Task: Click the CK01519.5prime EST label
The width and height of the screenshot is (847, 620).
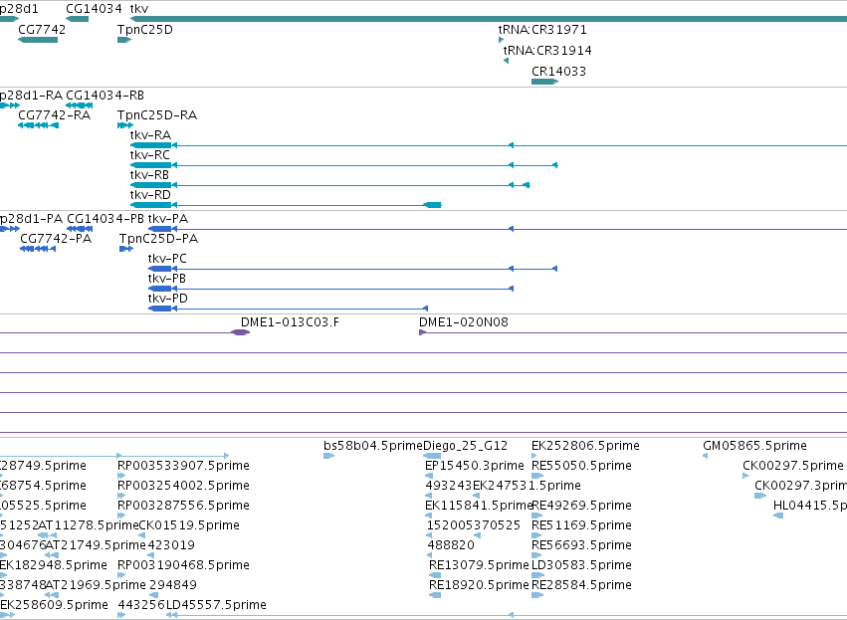Action: point(189,525)
